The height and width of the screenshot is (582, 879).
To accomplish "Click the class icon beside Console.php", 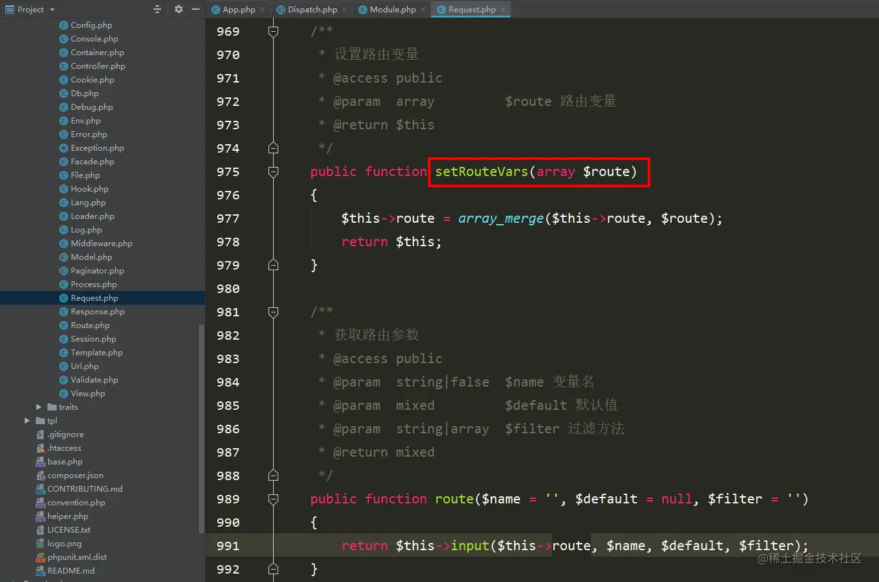I will (64, 39).
